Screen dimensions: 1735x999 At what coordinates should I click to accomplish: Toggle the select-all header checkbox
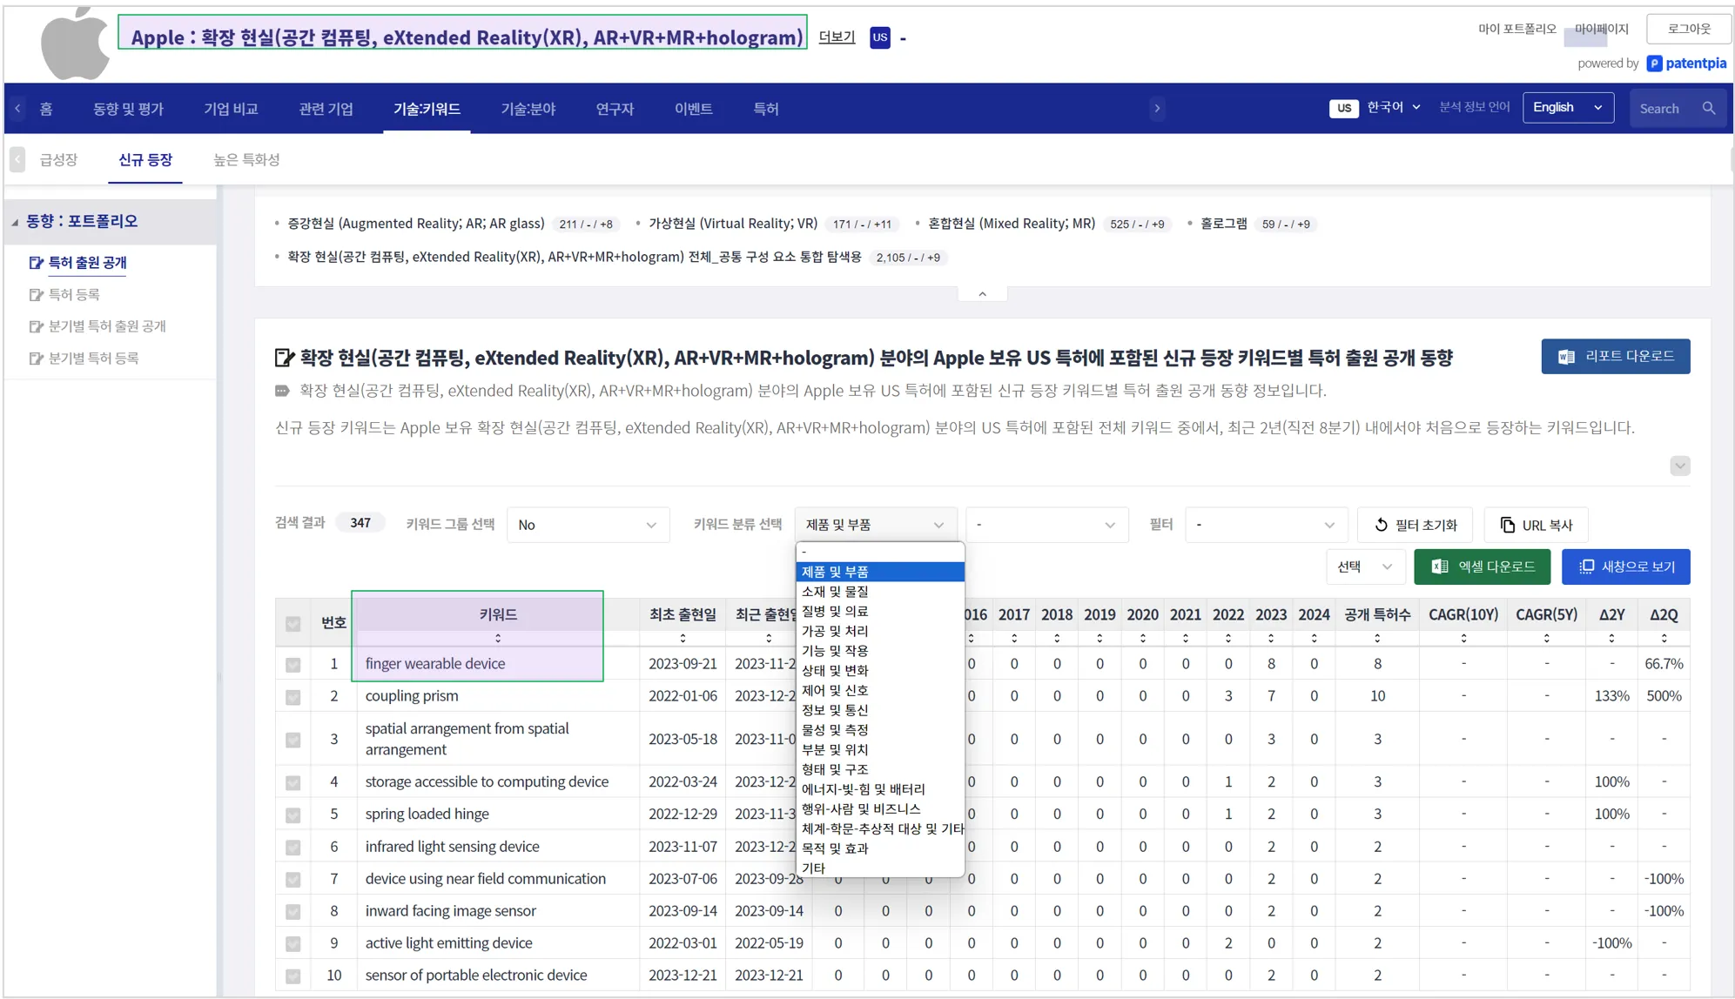click(293, 623)
